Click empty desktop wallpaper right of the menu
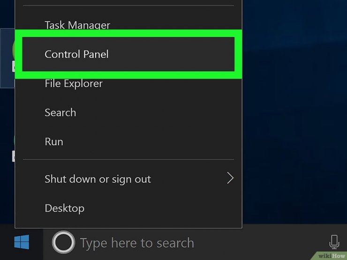This screenshot has height=260, width=347. coord(295,117)
